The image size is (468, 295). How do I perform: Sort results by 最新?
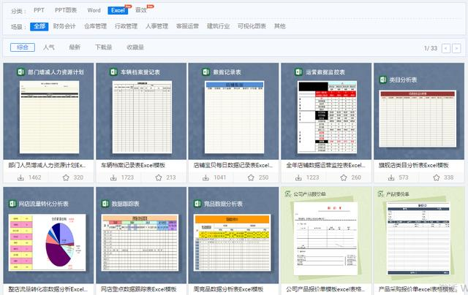point(75,47)
